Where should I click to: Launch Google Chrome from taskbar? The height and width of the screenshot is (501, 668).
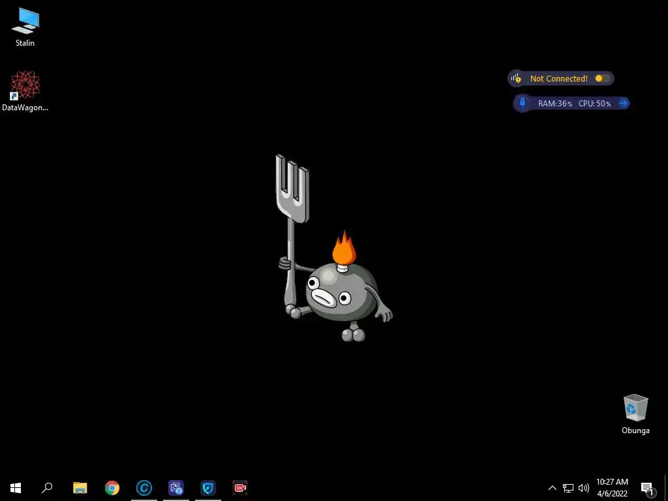tap(112, 488)
